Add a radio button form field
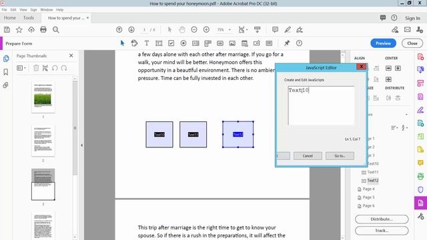The image size is (427, 240). point(183,43)
